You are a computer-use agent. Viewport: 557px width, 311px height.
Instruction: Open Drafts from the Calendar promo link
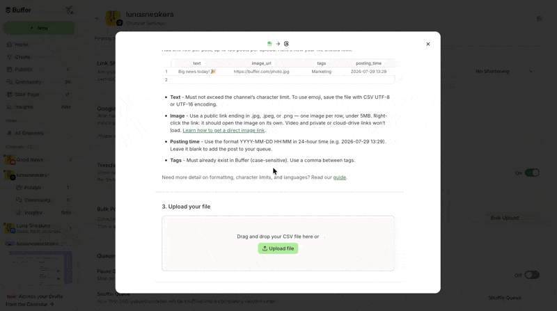[34, 301]
